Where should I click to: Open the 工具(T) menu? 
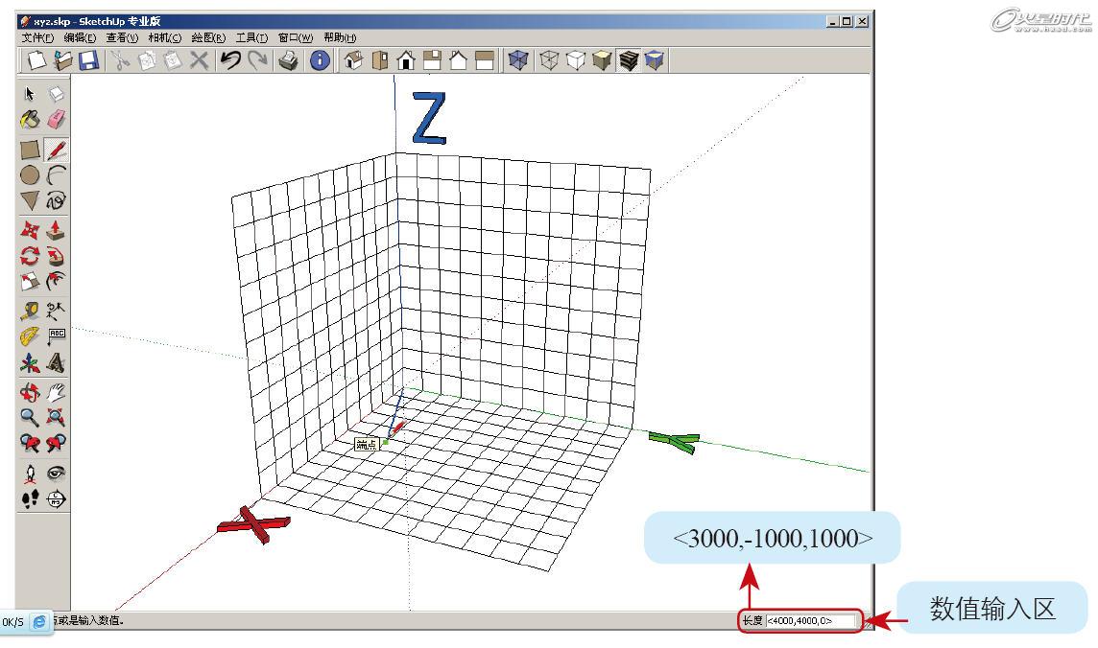click(251, 37)
